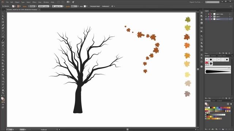Select the Magic Wand tool
Viewport: 234px width, 131px height.
[x=3, y=19]
